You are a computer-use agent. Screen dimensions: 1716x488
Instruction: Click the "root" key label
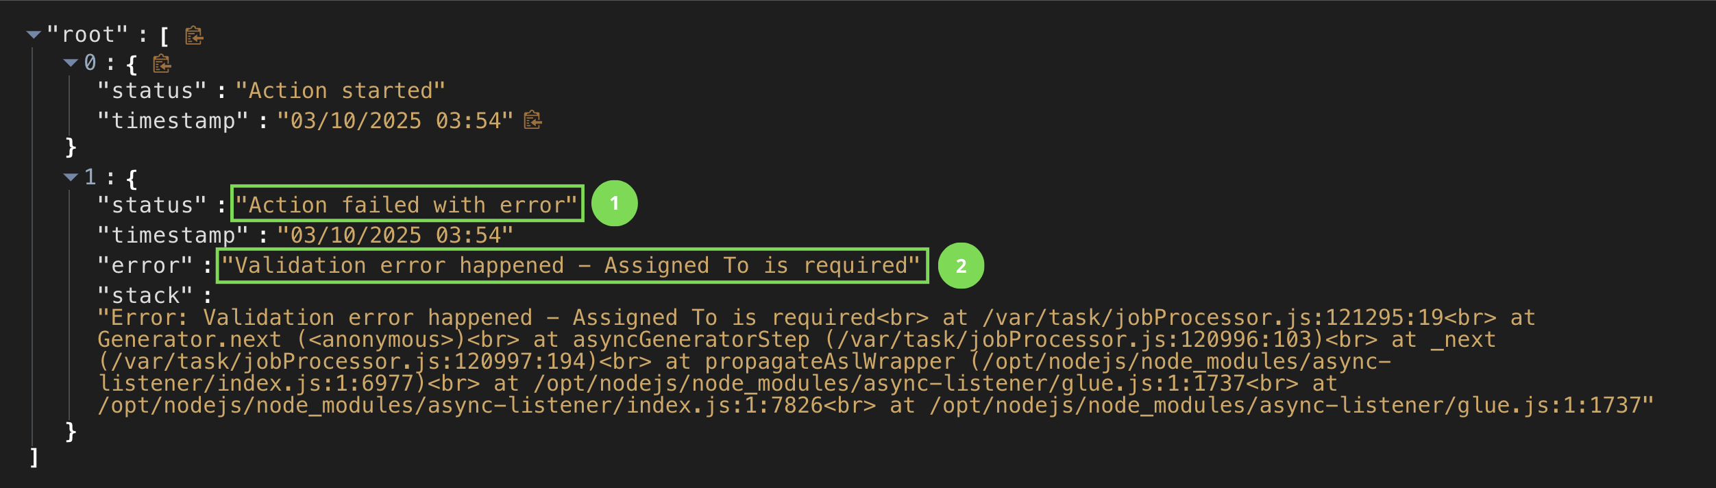point(88,35)
